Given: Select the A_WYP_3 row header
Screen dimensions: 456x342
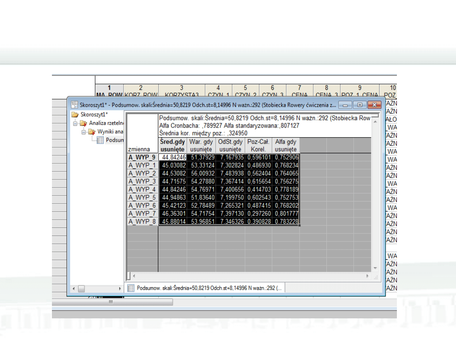Looking at the screenshot, I should point(142,182).
